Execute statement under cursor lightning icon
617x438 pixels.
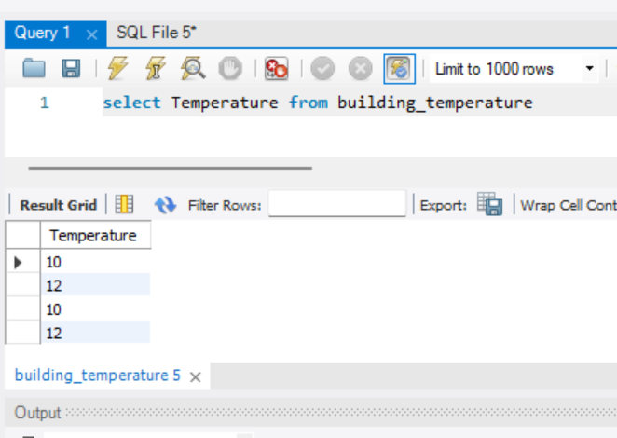[155, 68]
